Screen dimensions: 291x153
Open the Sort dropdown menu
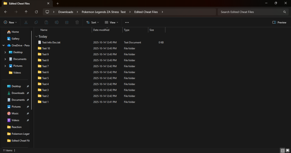[92, 23]
